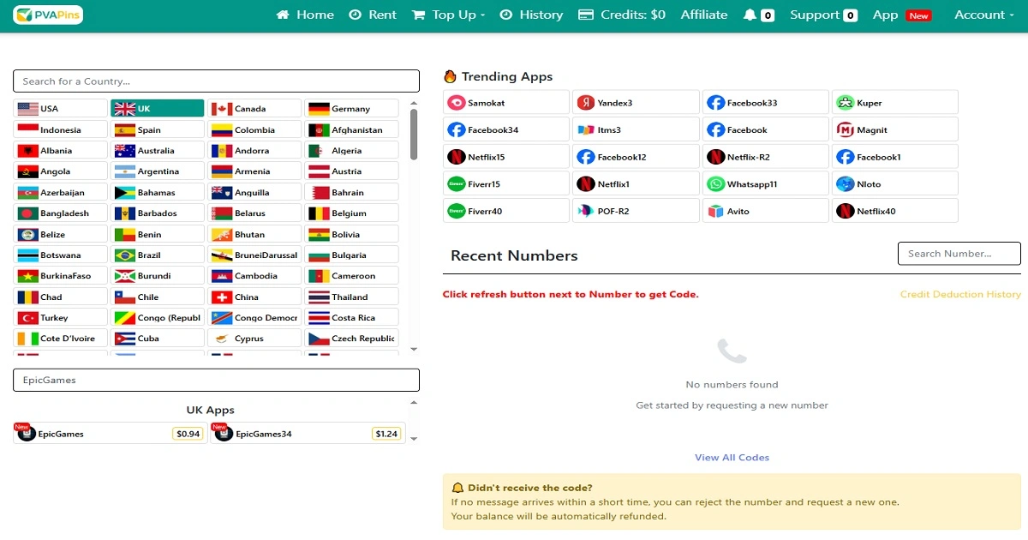Select Facebook34 in trending apps
Image resolution: width=1028 pixels, height=540 pixels.
point(506,129)
